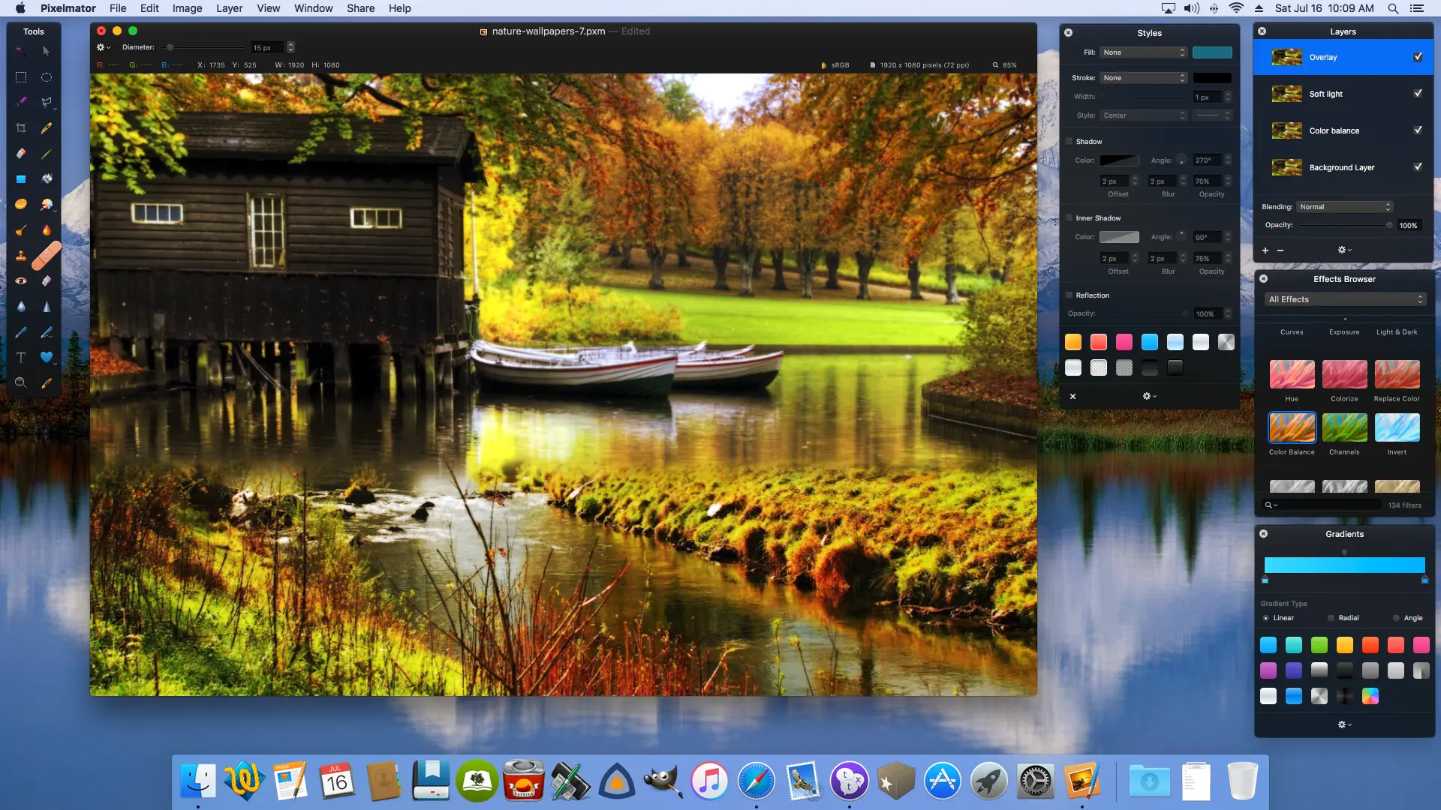Select the Type tool
This screenshot has height=810, width=1441.
21,358
